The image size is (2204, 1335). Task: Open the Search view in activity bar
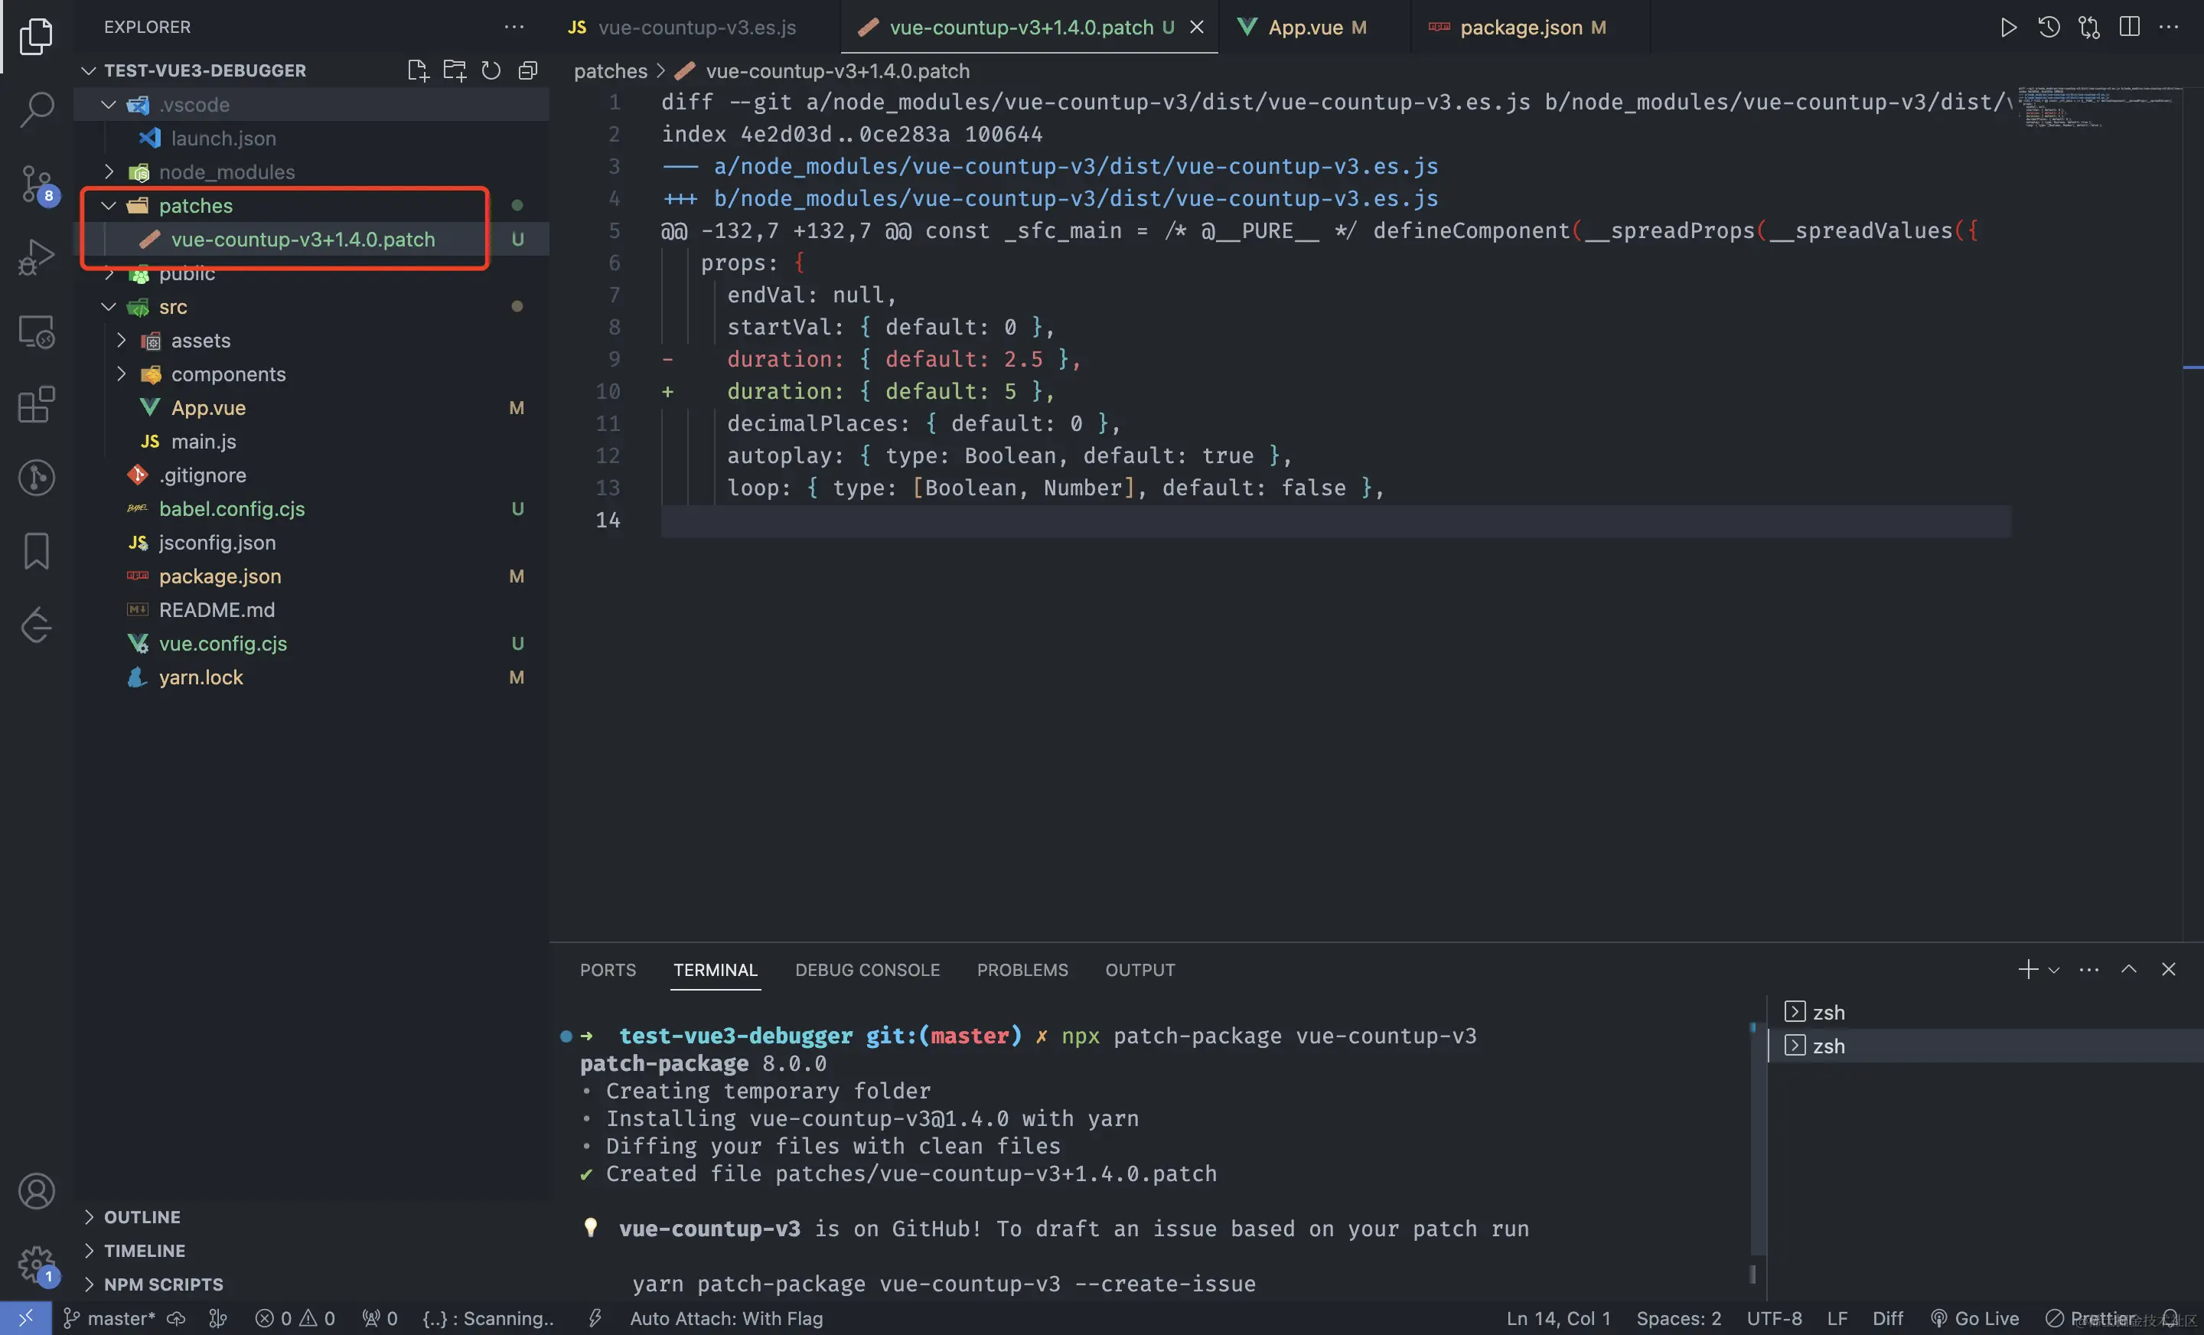[x=36, y=109]
